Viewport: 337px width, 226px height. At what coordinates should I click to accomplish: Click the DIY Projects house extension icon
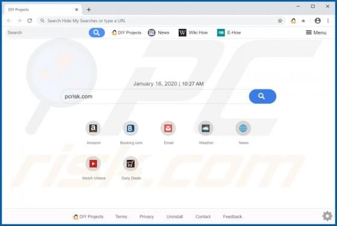click(293, 21)
